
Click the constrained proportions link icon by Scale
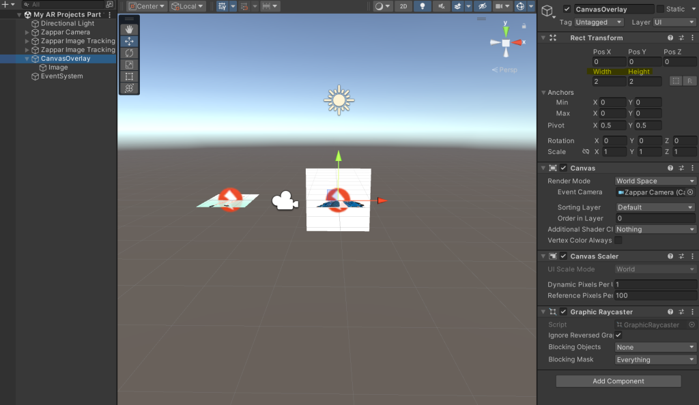[586, 151]
